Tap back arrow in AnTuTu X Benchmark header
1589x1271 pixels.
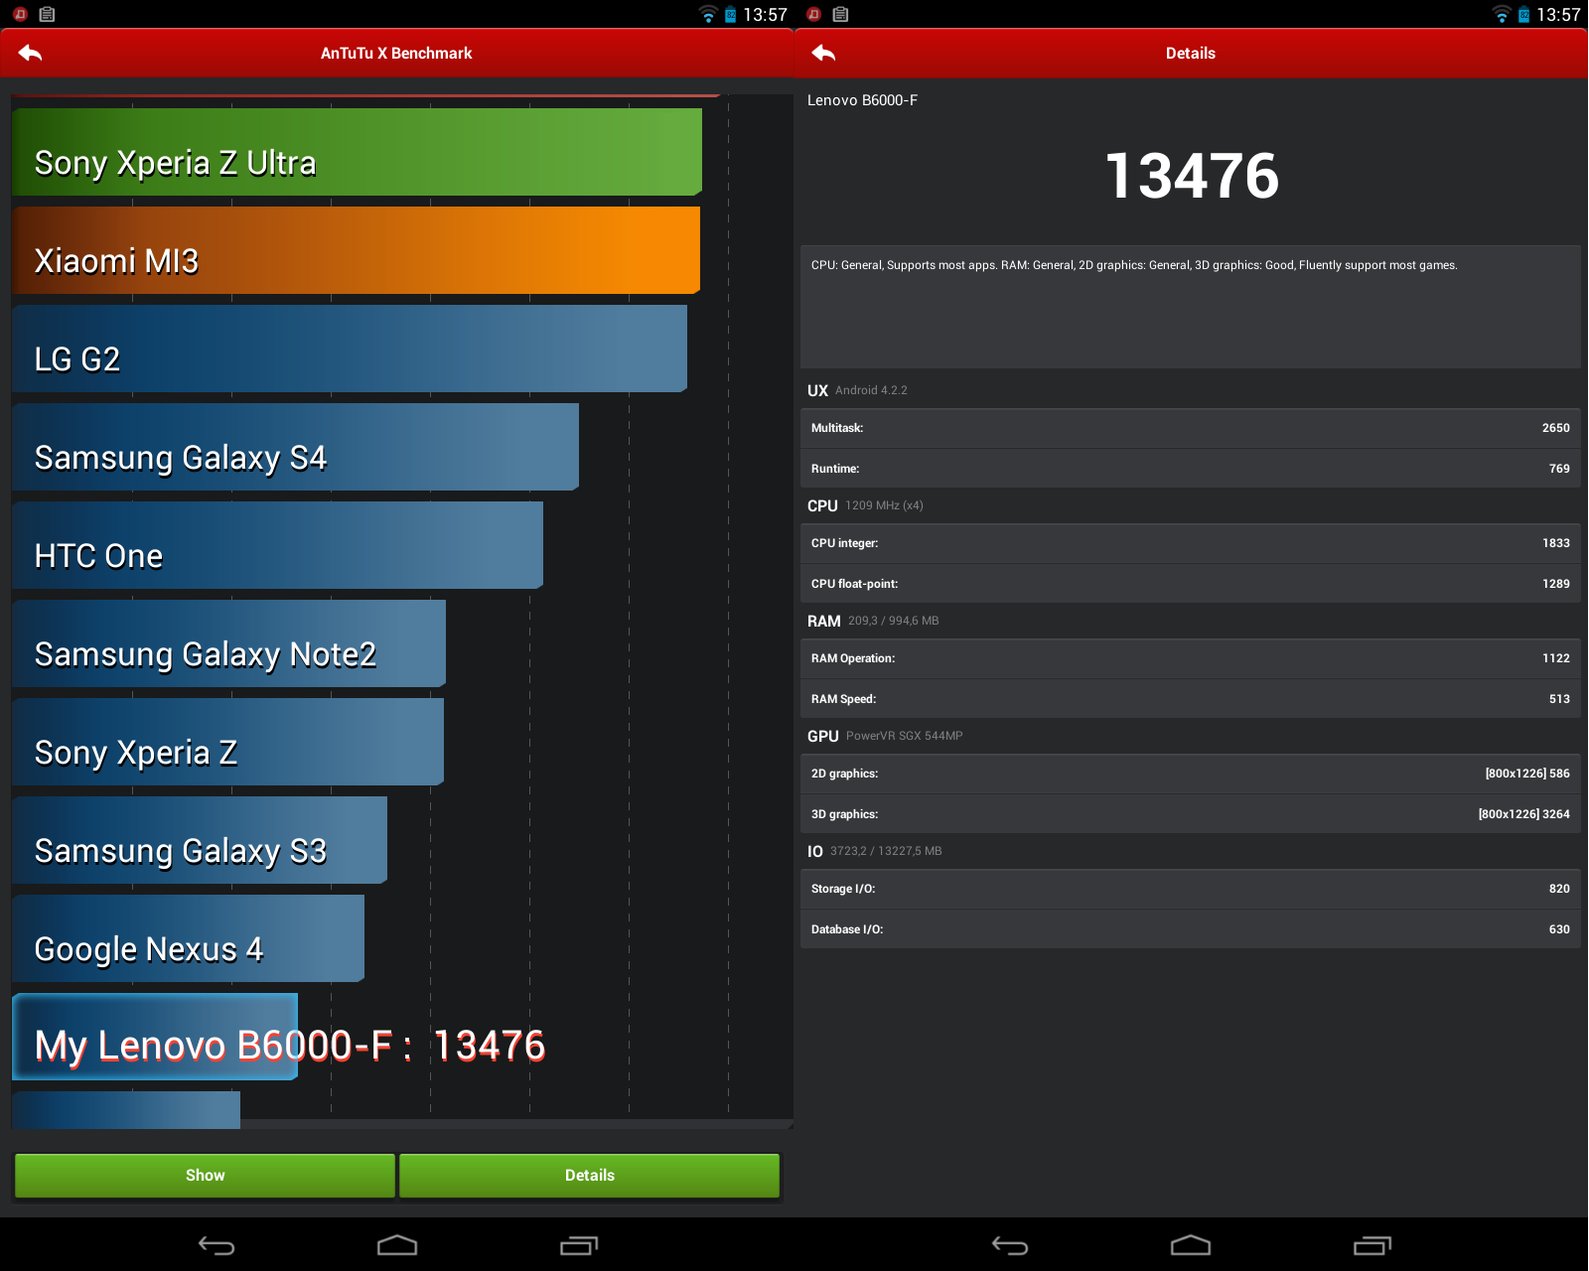[30, 54]
